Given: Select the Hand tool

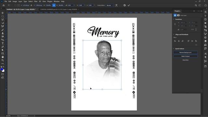Looking at the screenshot, I should [x=3, y=57].
